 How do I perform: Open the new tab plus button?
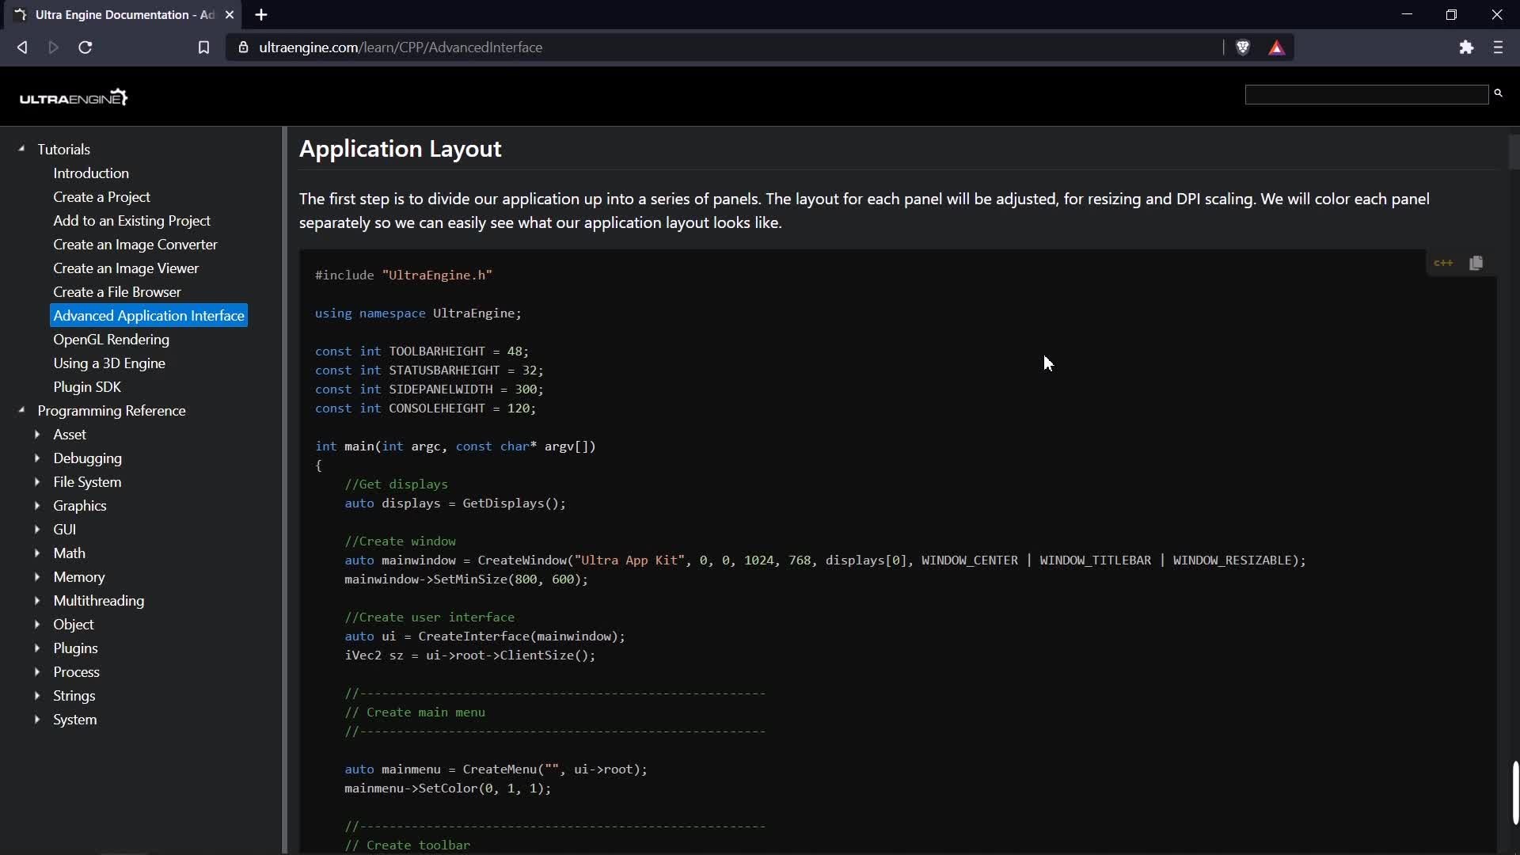261,15
